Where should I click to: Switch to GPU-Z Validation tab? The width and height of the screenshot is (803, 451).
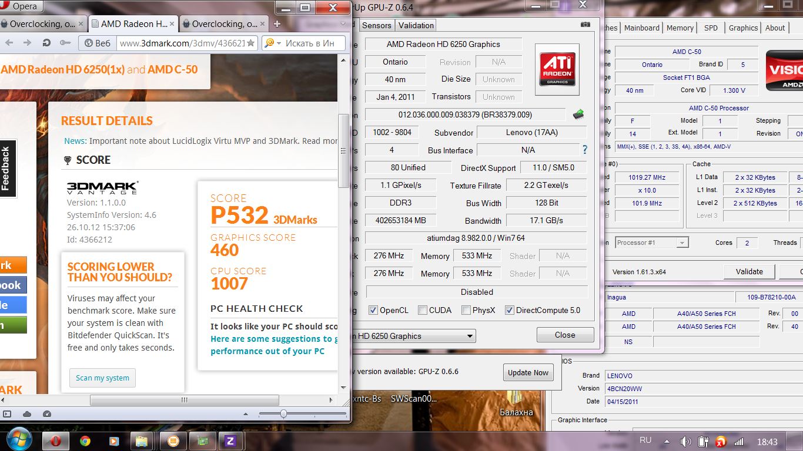coord(416,25)
